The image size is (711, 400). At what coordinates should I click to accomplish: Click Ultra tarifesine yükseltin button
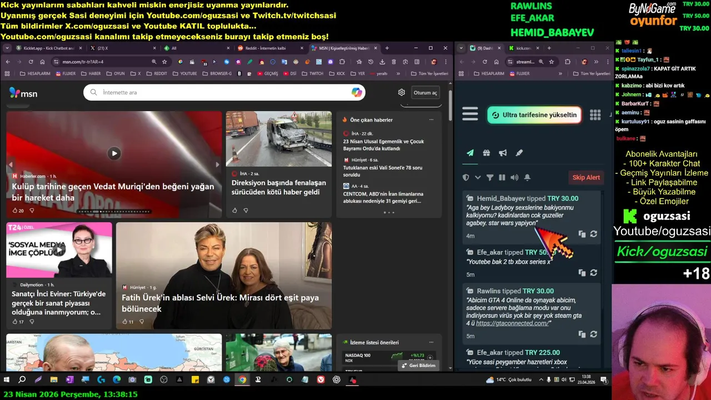point(534,115)
